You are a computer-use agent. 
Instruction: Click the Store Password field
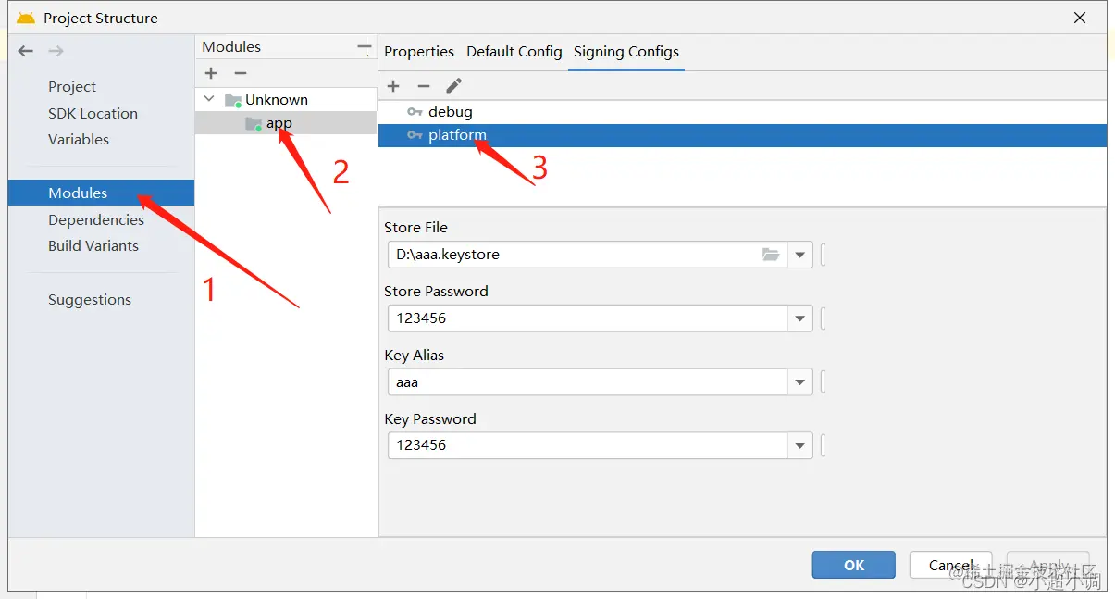(x=588, y=318)
